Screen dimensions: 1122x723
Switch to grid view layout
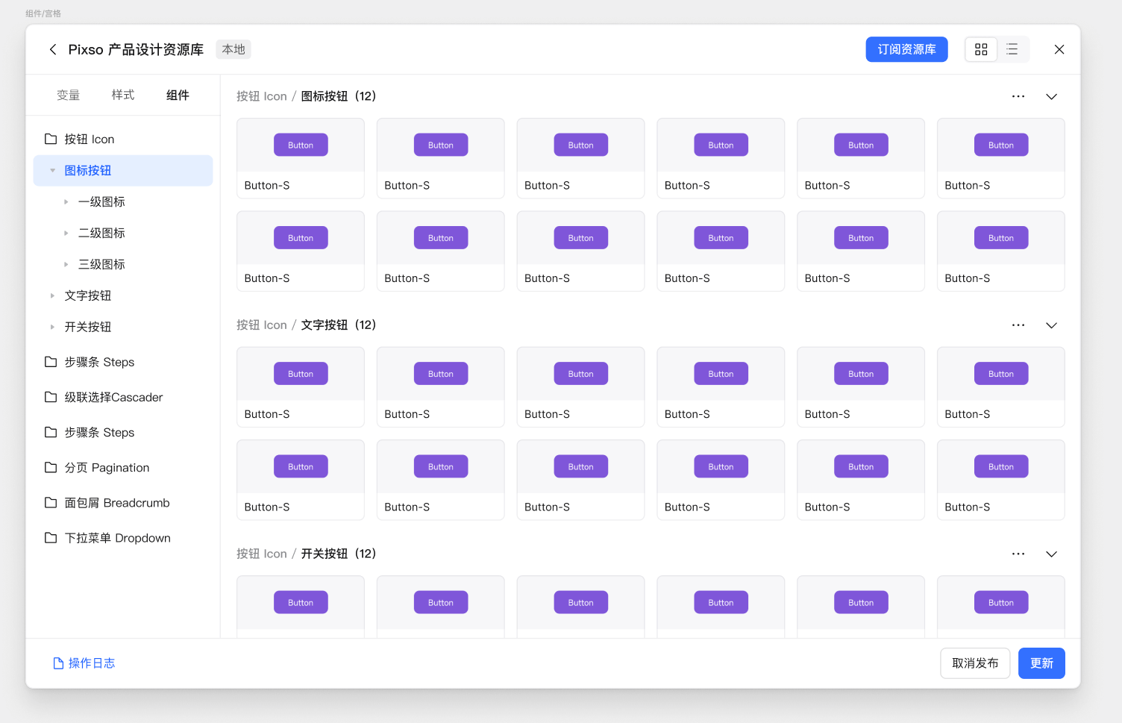click(x=981, y=49)
